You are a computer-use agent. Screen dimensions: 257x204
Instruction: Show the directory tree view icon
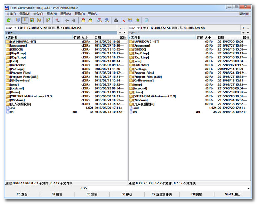(x=39, y=20)
